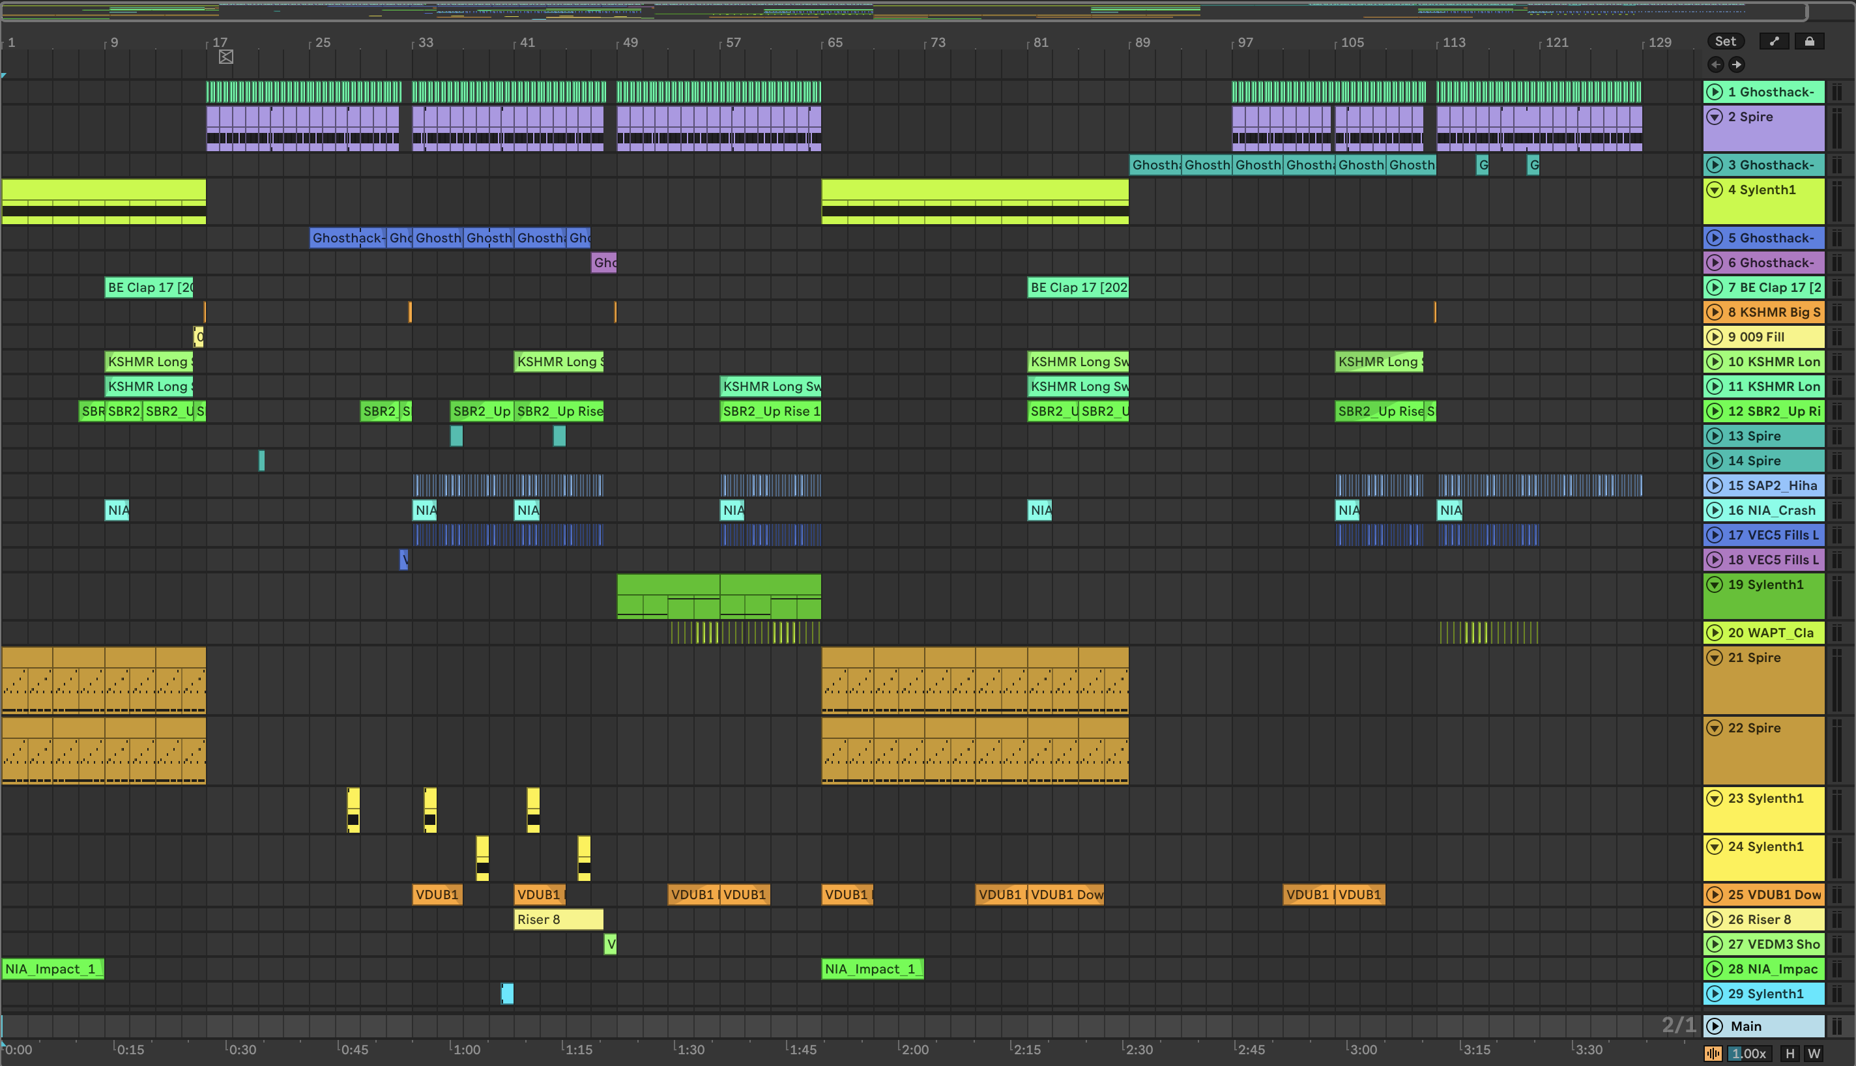Click unfold icon on 3 Ghosthack track
This screenshot has width=1856, height=1066.
(x=1714, y=165)
